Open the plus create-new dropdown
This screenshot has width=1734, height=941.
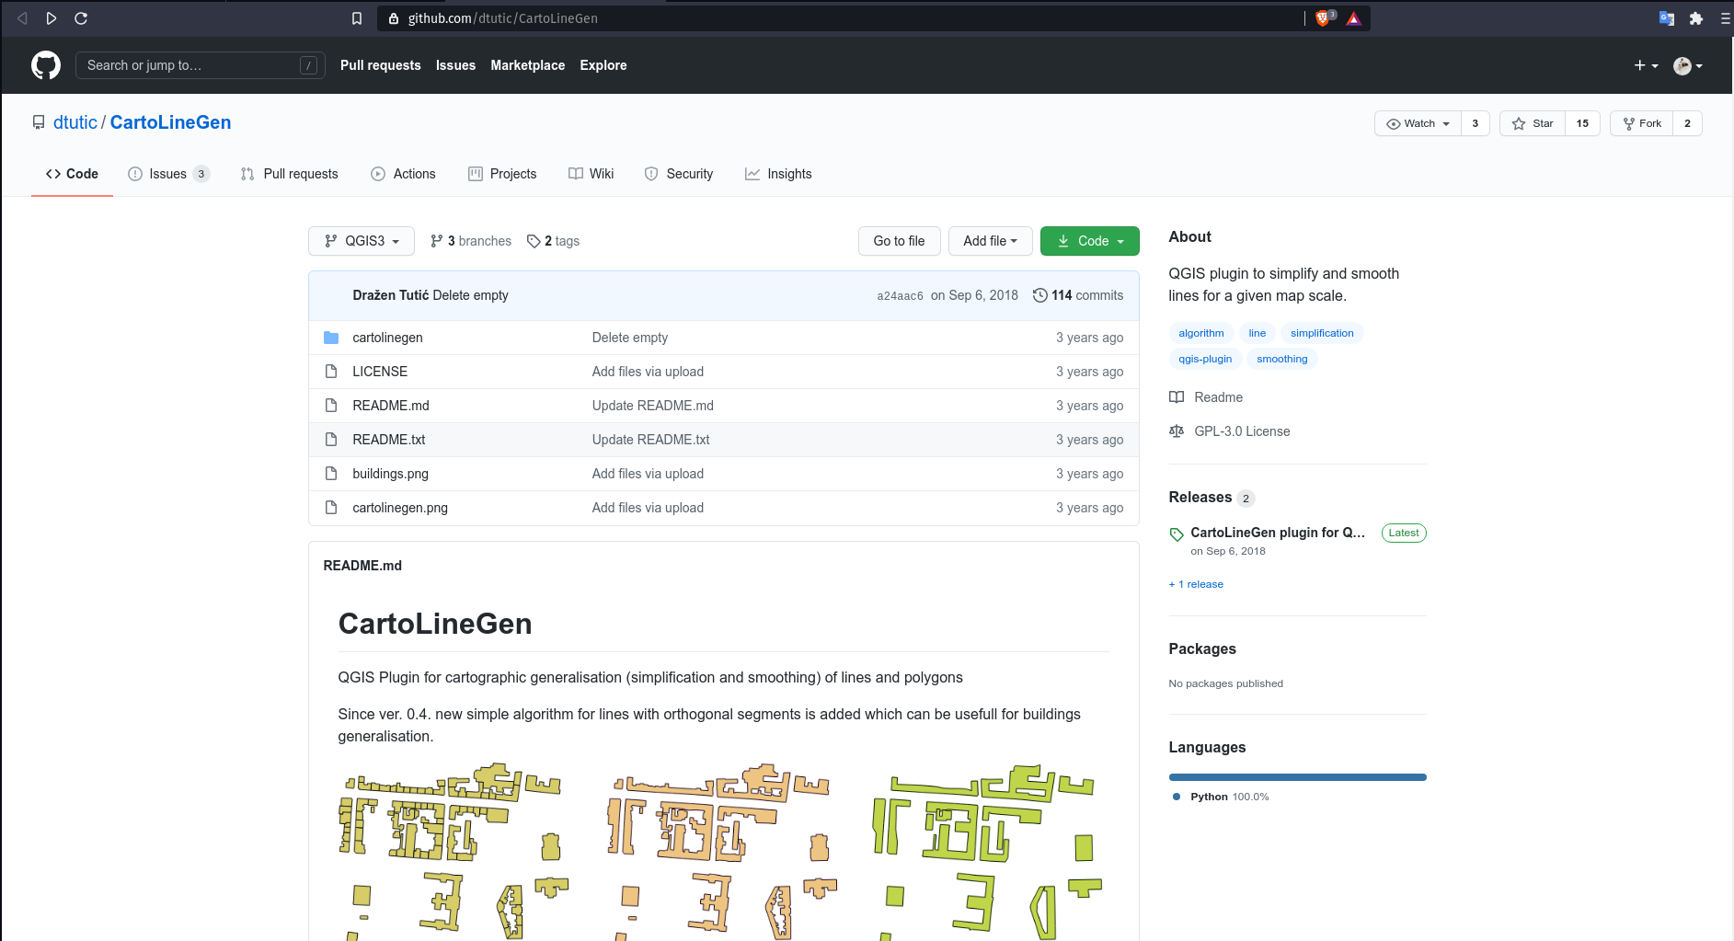coord(1646,65)
